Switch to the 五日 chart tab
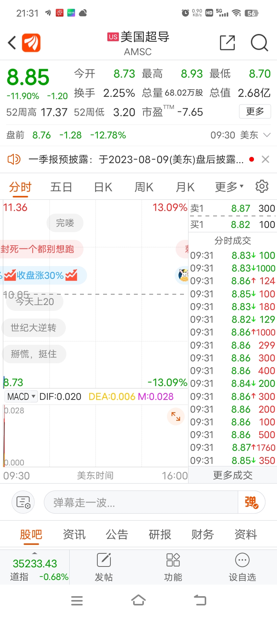 click(x=61, y=187)
